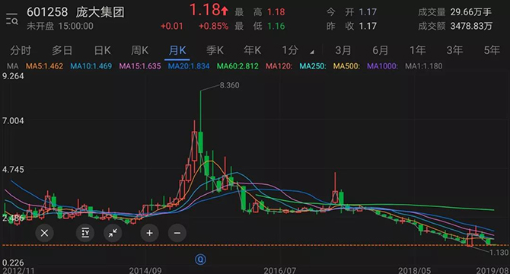Switch to 周K weekly chart
Image resolution: width=510 pixels, height=274 pixels.
[x=139, y=50]
